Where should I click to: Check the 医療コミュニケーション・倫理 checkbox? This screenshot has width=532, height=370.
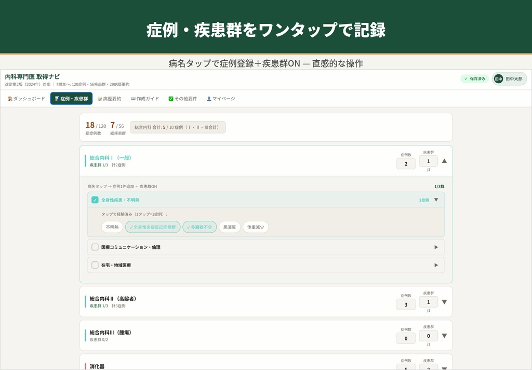click(95, 247)
